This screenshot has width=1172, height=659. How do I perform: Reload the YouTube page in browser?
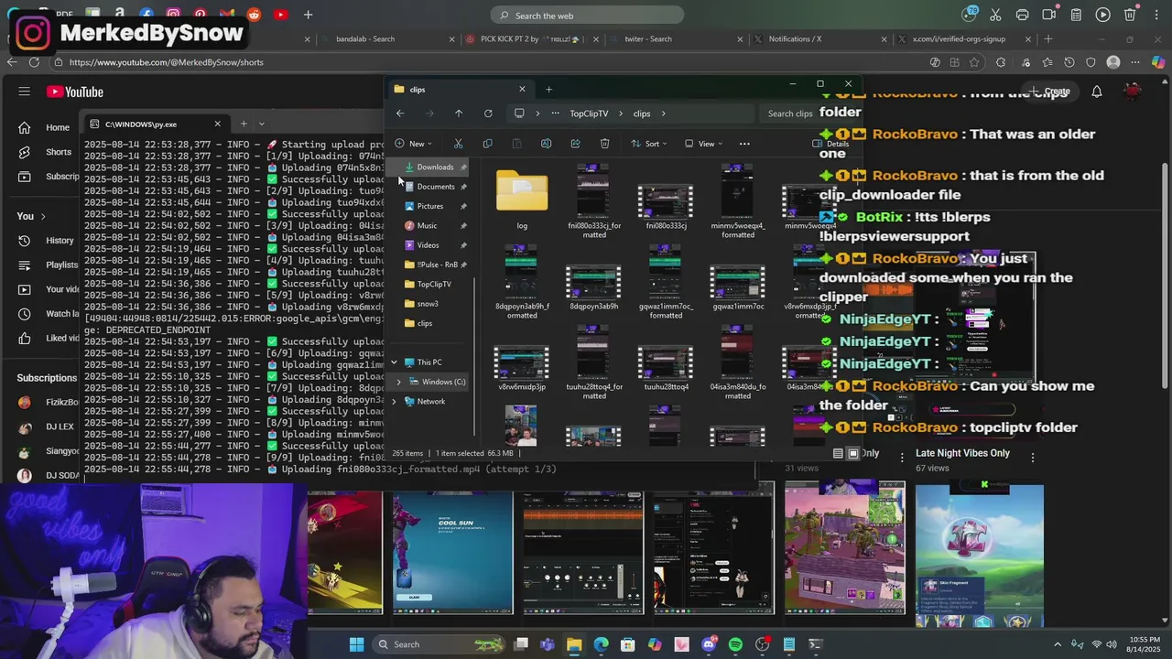coord(34,62)
